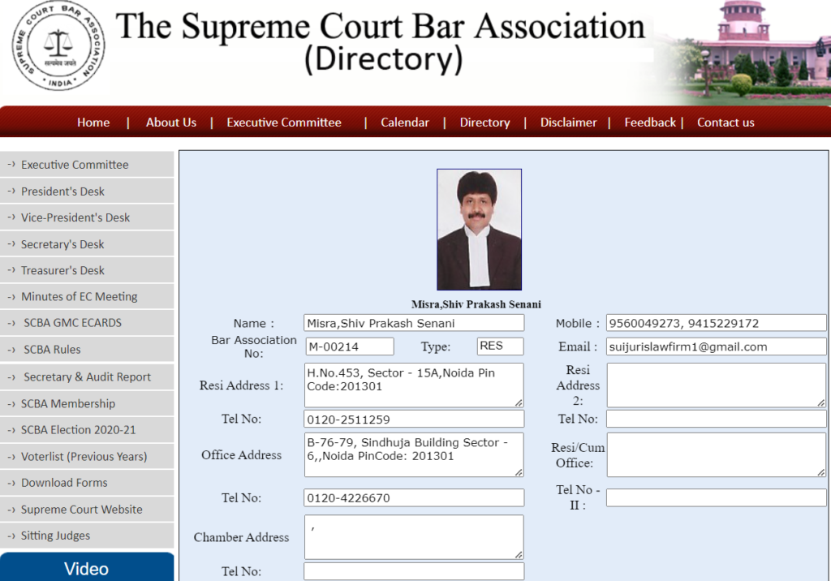Open Contact us in navigation bar
The height and width of the screenshot is (581, 831).
(726, 123)
